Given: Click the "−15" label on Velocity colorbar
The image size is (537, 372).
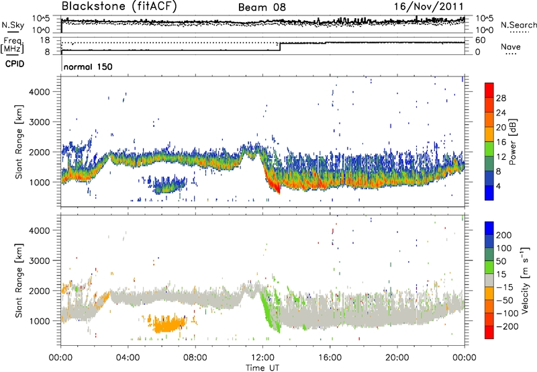Looking at the screenshot, I should [x=505, y=287].
